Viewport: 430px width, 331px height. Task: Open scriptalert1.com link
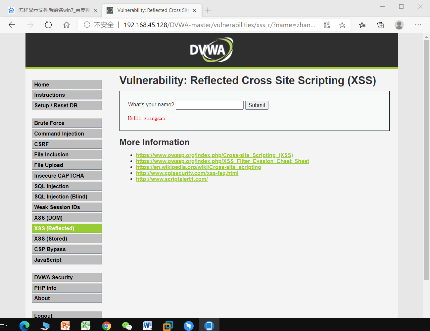tap(172, 179)
